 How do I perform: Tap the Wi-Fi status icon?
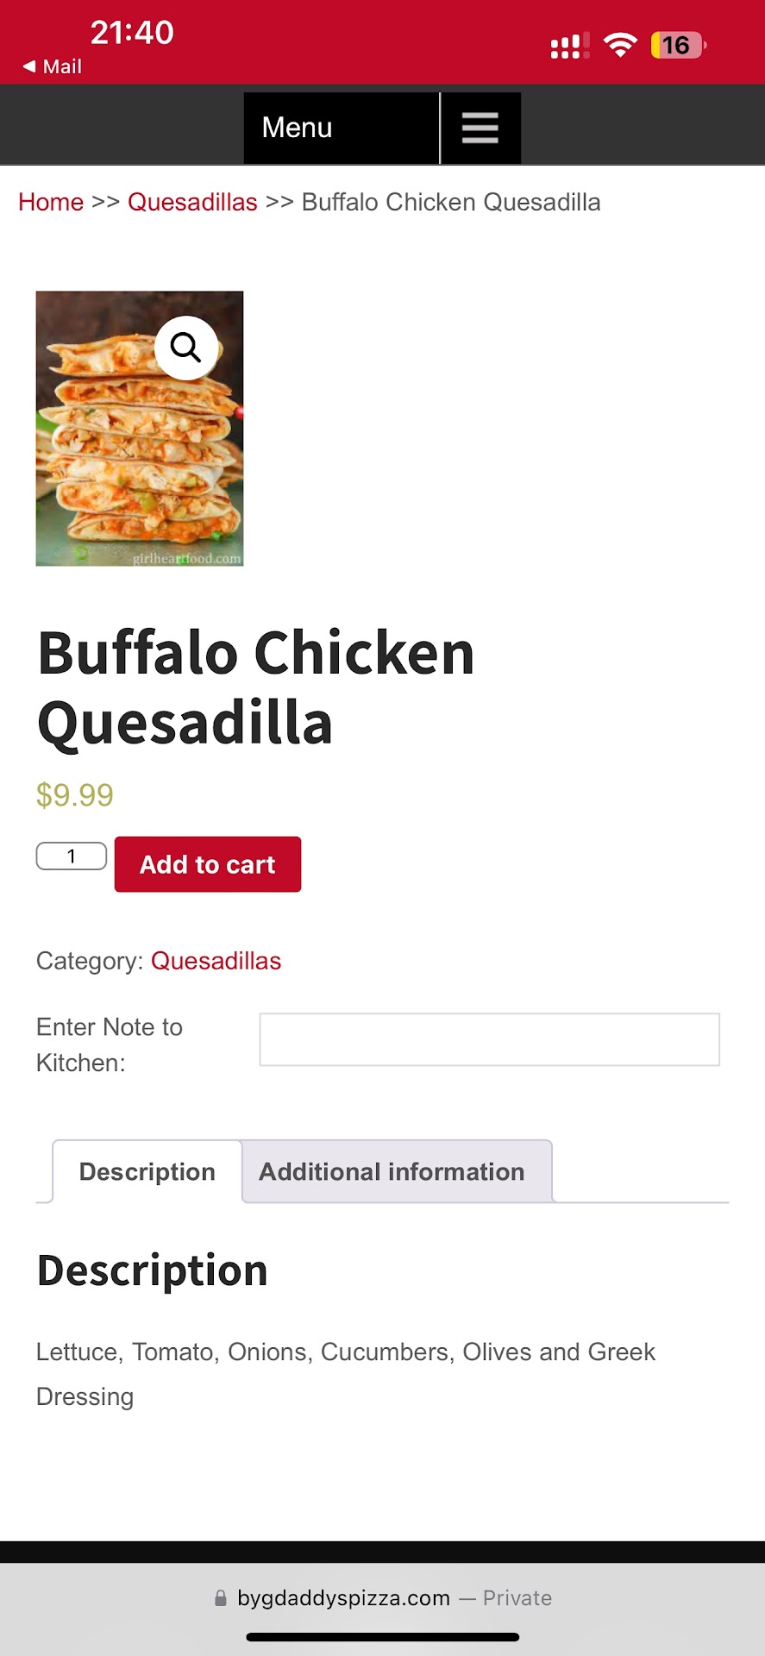pyautogui.click(x=620, y=45)
